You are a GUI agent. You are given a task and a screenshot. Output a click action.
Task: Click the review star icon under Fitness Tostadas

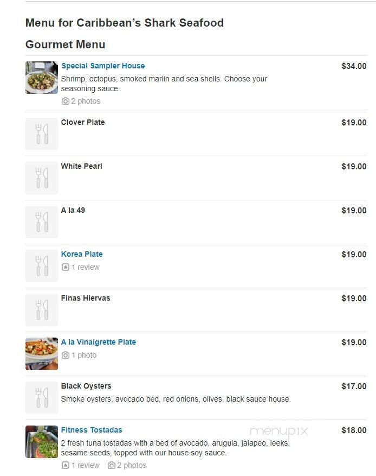[x=66, y=465]
